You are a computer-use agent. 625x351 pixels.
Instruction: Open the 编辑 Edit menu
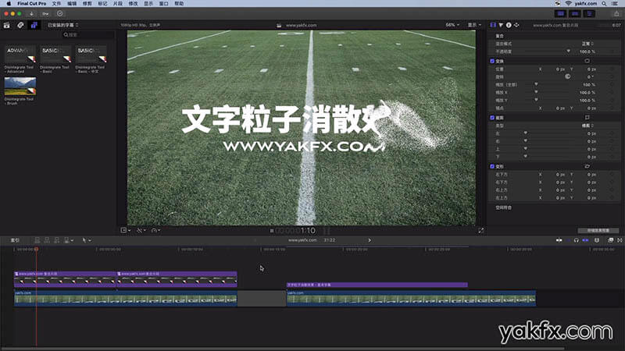[x=72, y=3]
